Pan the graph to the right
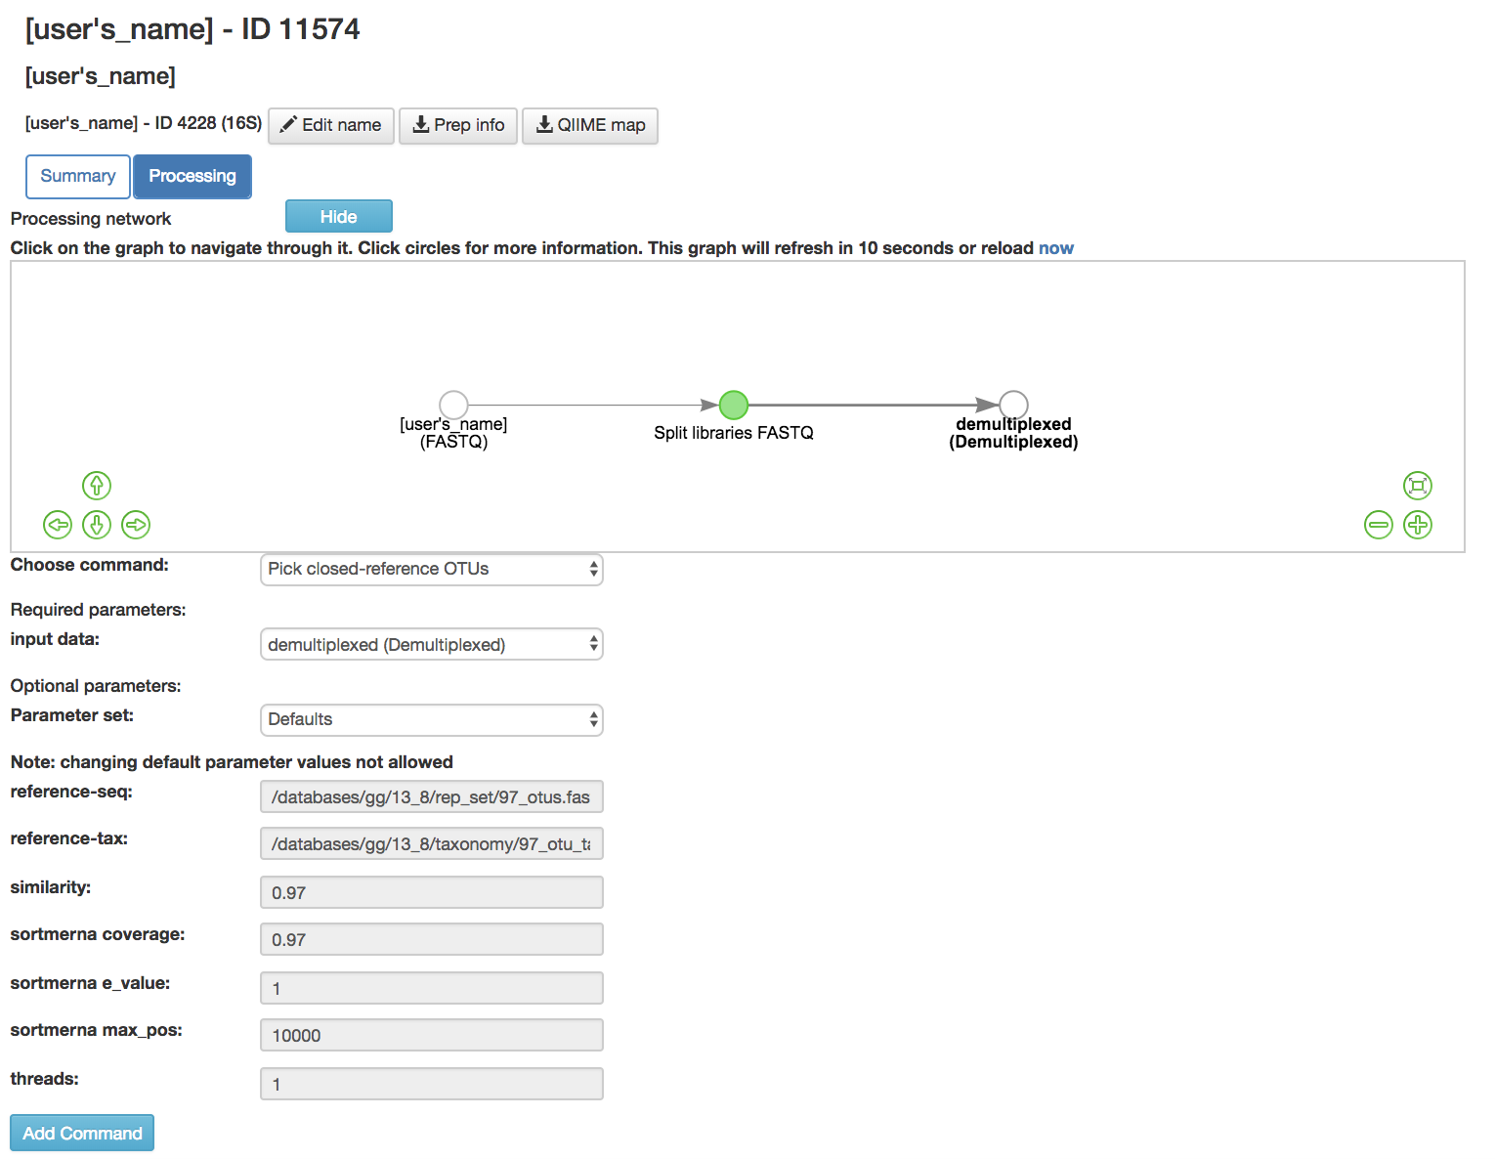The height and width of the screenshot is (1159, 1495). pyautogui.click(x=136, y=525)
